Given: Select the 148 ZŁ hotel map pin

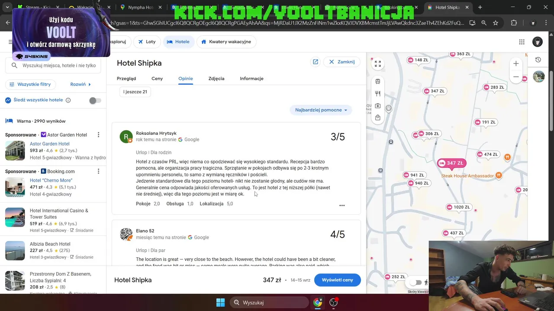Looking at the screenshot, I should pos(418,60).
